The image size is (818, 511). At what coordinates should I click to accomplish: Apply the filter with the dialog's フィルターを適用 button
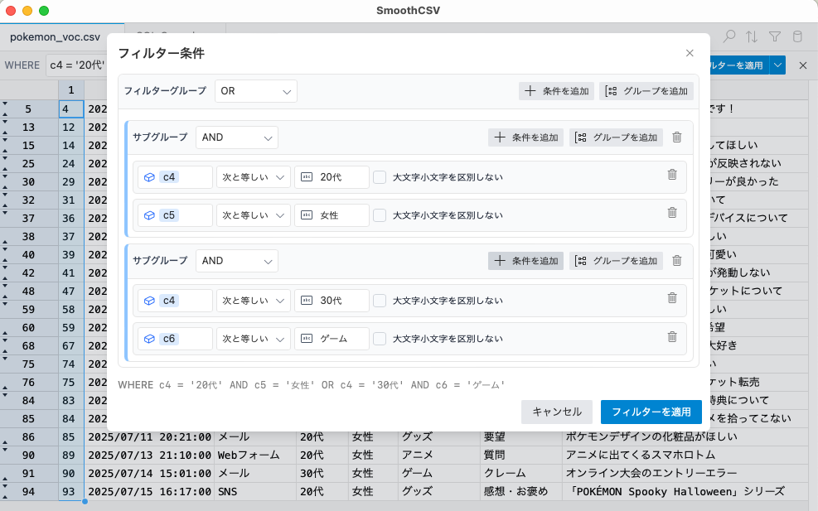(651, 412)
